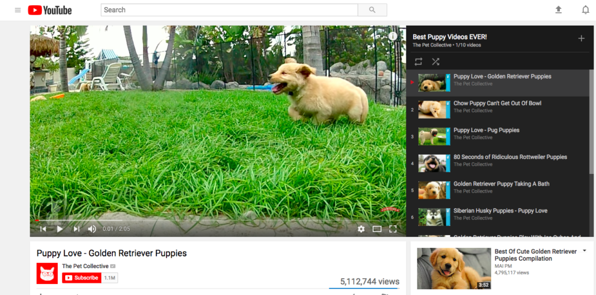This screenshot has width=596, height=295.
Task: Open the hamburger guide menu
Action: (x=17, y=10)
